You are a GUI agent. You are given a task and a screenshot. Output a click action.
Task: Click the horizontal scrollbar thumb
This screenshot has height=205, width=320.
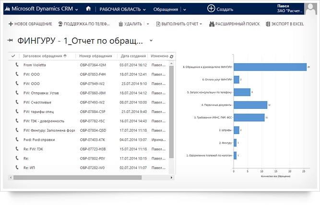click(x=77, y=178)
